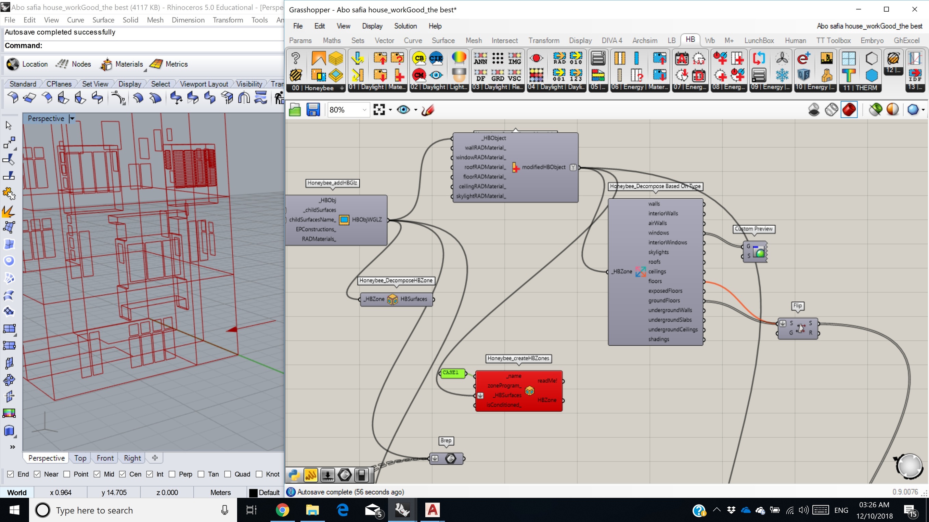Click the yellow waves icon in bottom toolbar

pos(311,475)
